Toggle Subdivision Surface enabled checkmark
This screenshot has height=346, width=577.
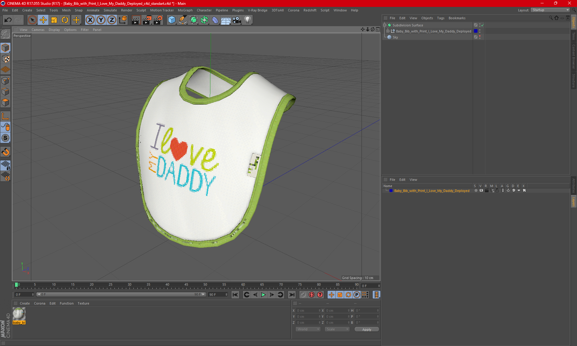click(483, 25)
